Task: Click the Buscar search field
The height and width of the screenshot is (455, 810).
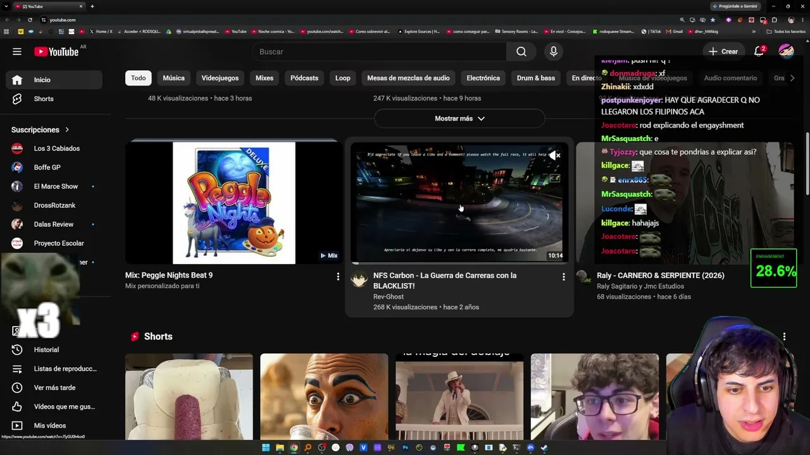Action: point(380,52)
